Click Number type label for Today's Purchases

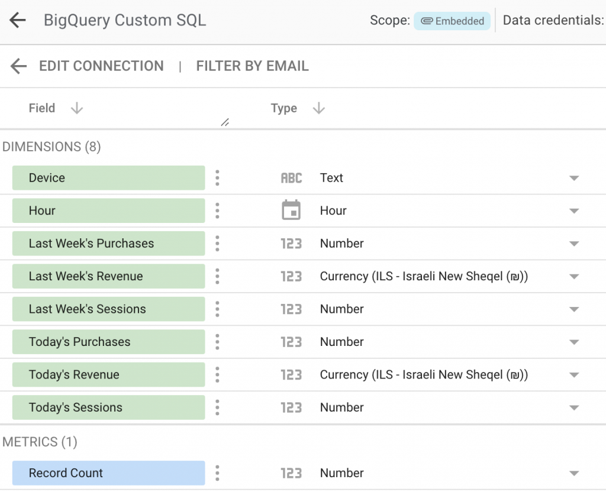point(342,342)
